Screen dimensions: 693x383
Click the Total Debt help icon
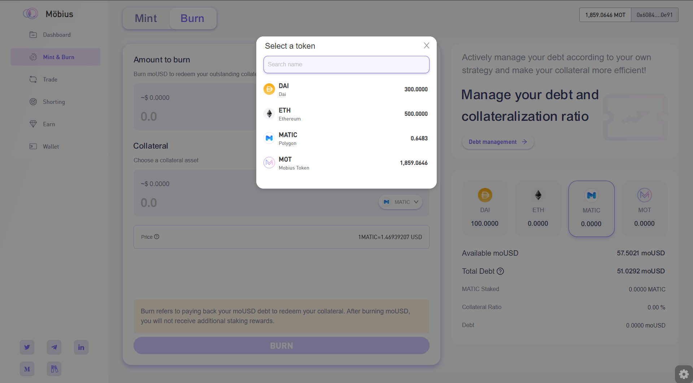tap(500, 271)
